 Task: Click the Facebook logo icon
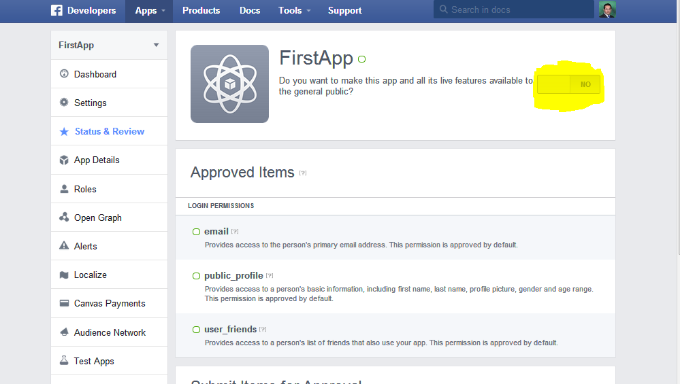point(56,10)
